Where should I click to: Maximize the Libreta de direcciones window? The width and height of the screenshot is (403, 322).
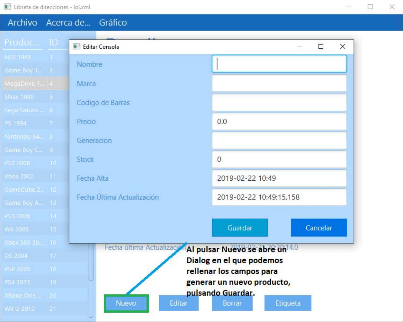coord(370,7)
